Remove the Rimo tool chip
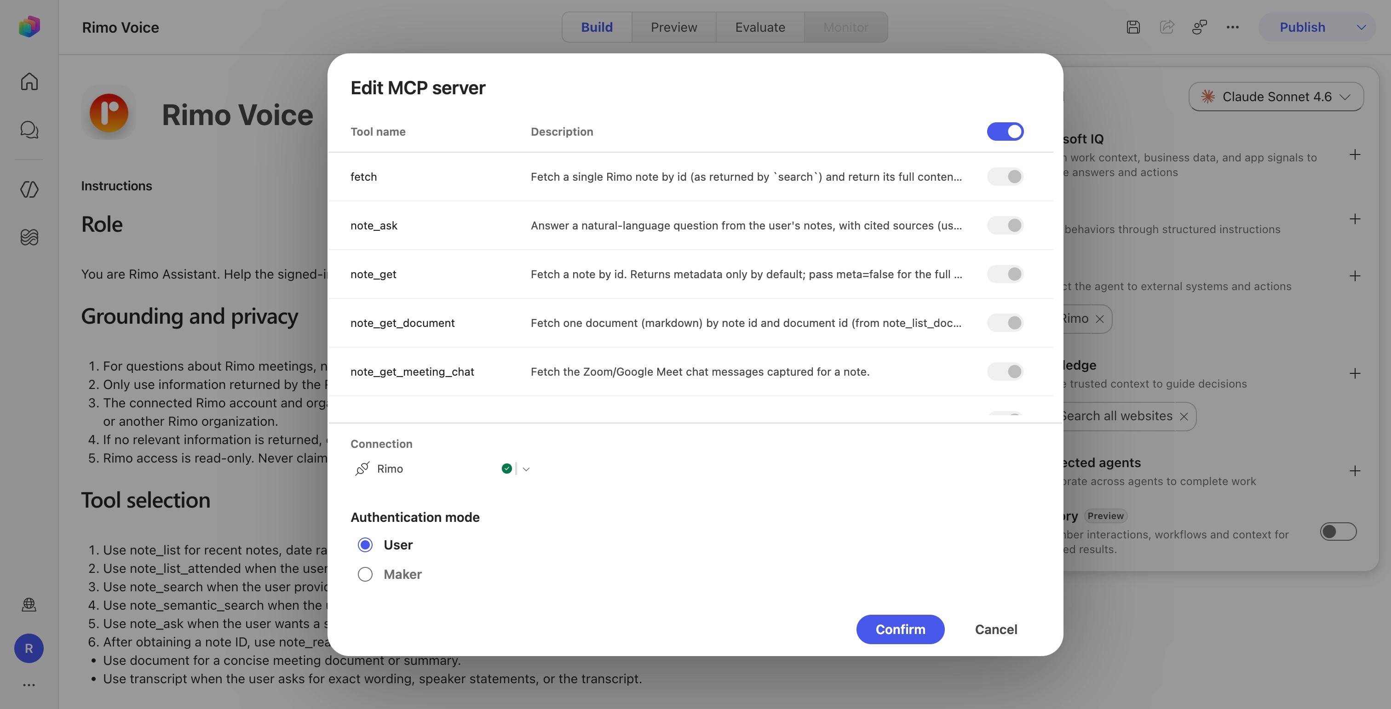 coord(1100,319)
